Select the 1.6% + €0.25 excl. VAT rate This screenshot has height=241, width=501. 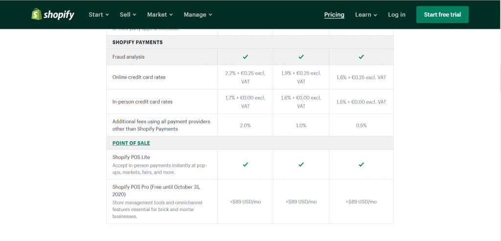[361, 77]
